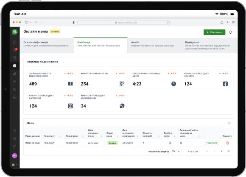The width and height of the screenshot is (246, 177).
Task: Delete the menu with red trash icon
Action: click(227, 143)
